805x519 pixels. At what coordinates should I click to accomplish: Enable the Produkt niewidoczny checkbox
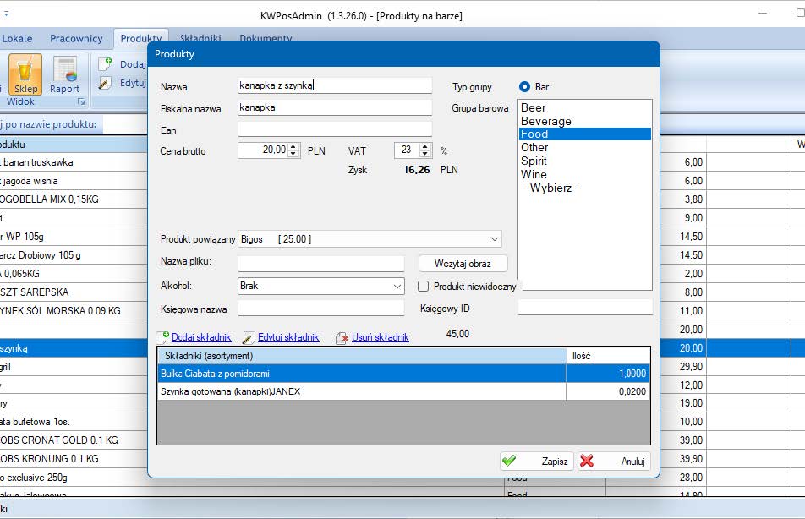[x=424, y=287]
